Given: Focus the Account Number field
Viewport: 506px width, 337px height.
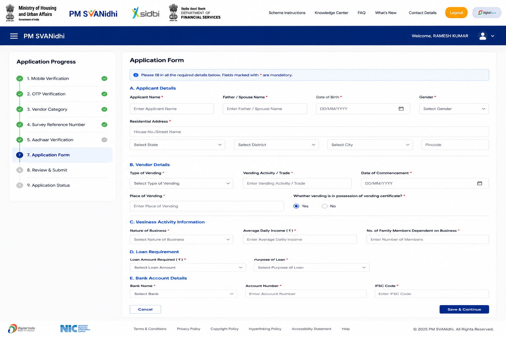Looking at the screenshot, I should (306, 294).
